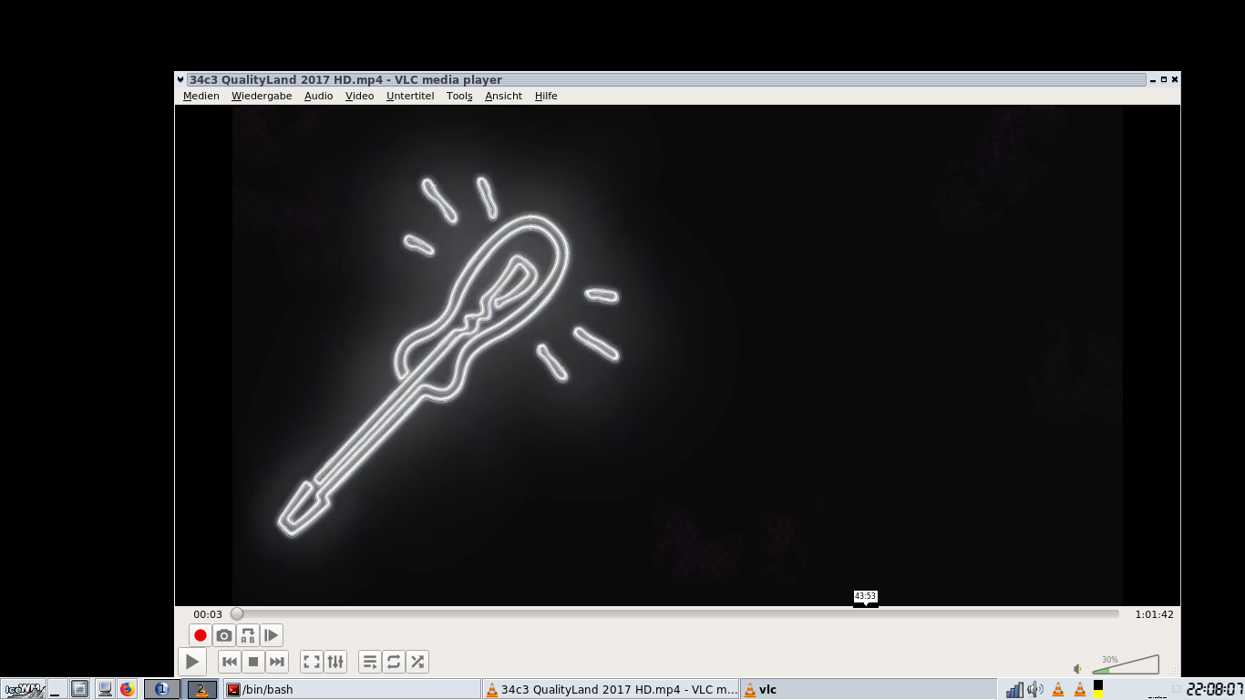Toggle fullscreen video mode
This screenshot has height=700, width=1245.
(312, 662)
